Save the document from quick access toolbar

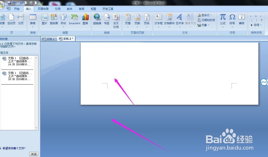pyautogui.click(x=9, y=3)
